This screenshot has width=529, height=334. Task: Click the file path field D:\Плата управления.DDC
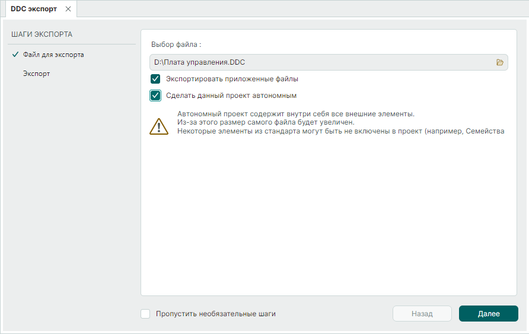tap(320, 62)
